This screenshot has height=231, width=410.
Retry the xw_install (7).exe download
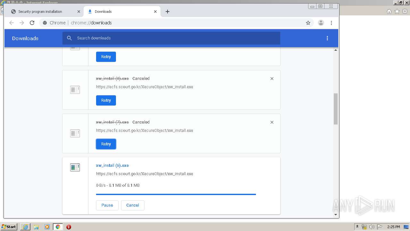tap(106, 144)
